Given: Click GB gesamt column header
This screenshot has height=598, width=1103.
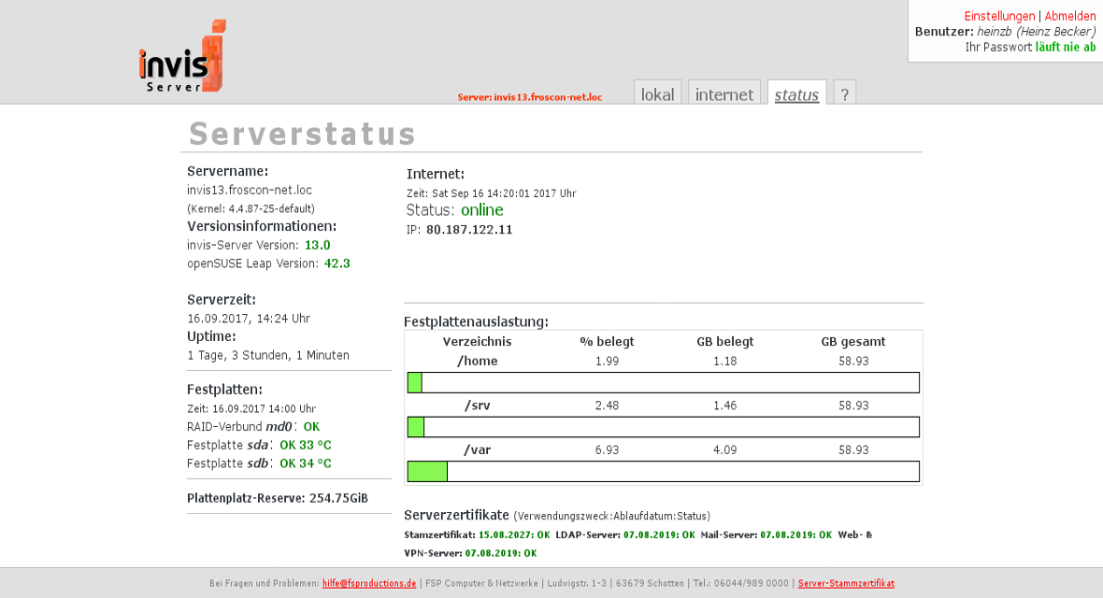Looking at the screenshot, I should [x=853, y=341].
